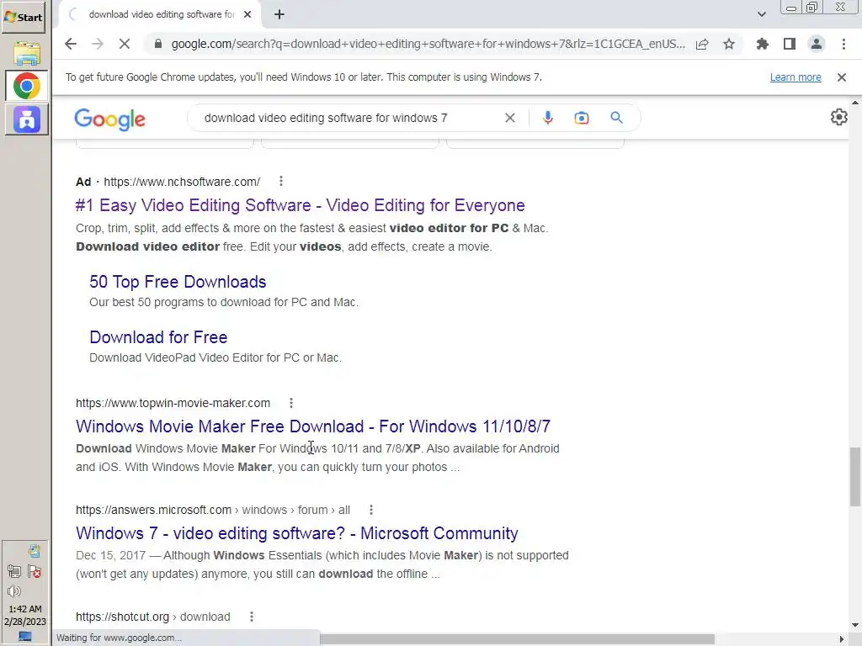Viewport: 862px width, 646px height.
Task: Click the vertical scrollbar thumb
Action: coord(855,477)
